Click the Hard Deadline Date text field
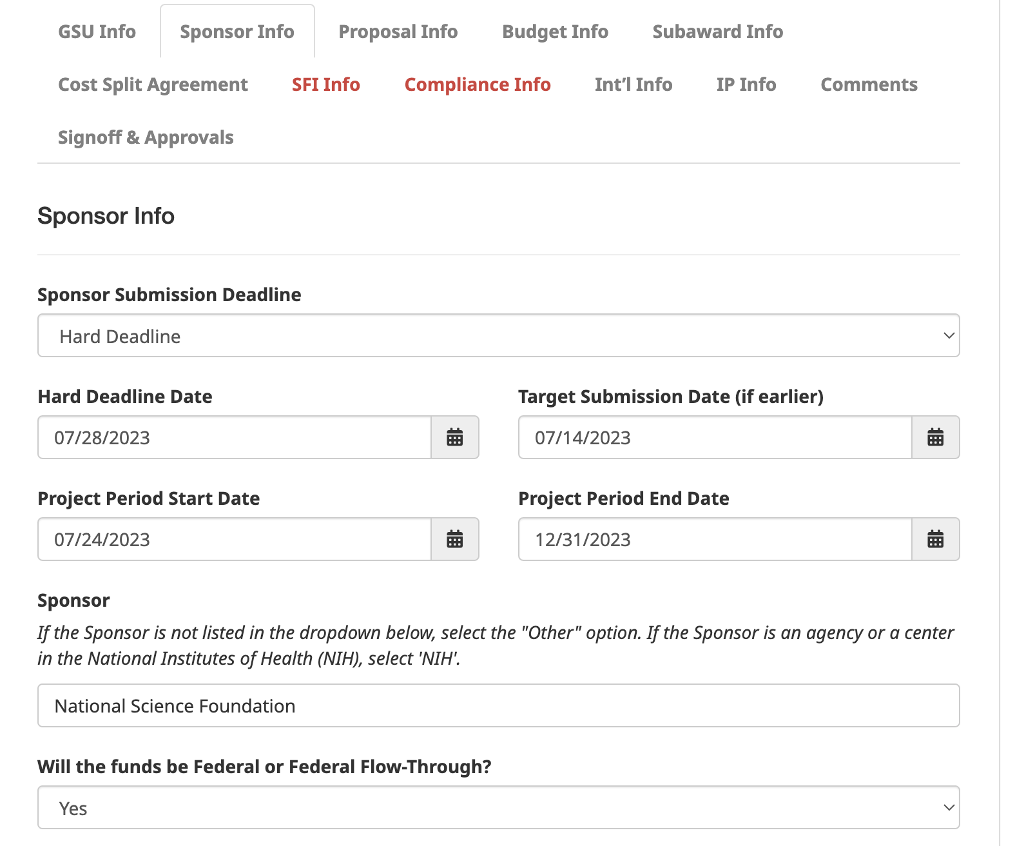The width and height of the screenshot is (1035, 846). point(234,438)
